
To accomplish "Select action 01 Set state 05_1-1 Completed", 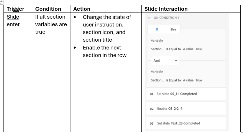I will [x=186, y=94].
